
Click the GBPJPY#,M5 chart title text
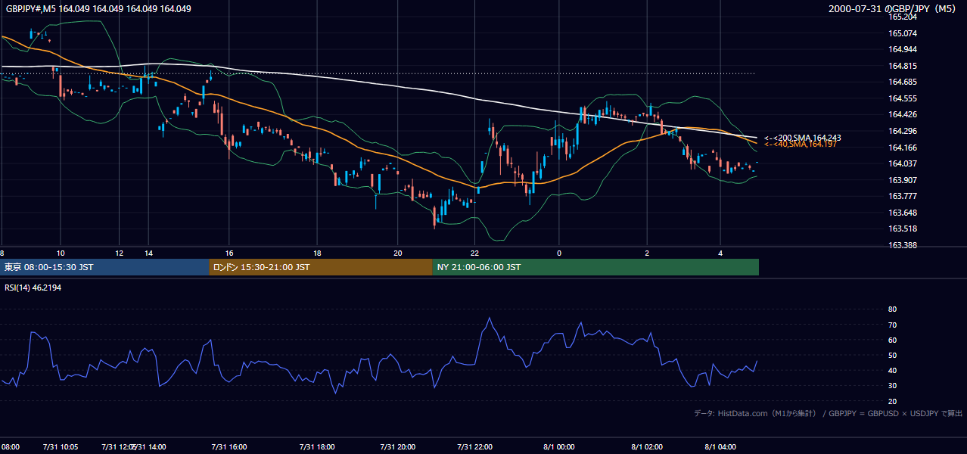pos(98,9)
